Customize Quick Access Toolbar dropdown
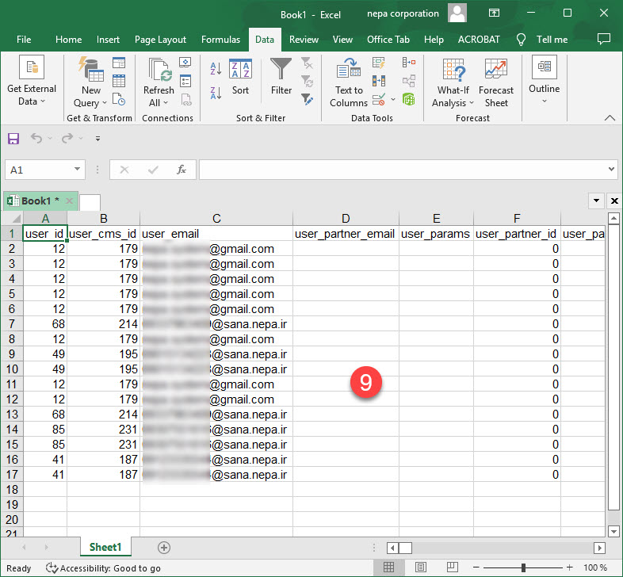 point(97,139)
